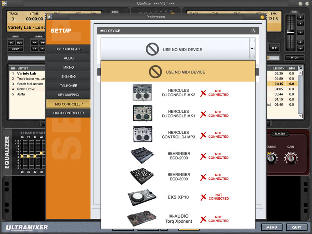Click the rewind search button
The width and height of the screenshot is (312, 234).
[x=35, y=43]
